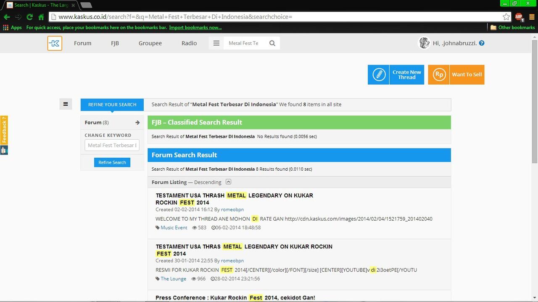The width and height of the screenshot is (538, 302).
Task: Open romeobpn profile on 30-01-2014 thread
Action: coord(232,260)
